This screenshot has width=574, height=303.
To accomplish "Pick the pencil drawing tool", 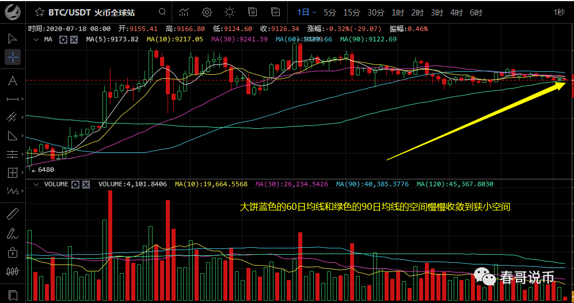I will pyautogui.click(x=12, y=233).
